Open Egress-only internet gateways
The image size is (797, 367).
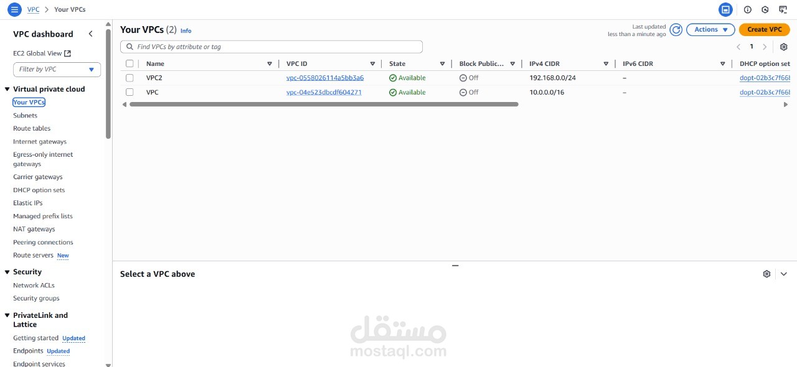pyautogui.click(x=43, y=159)
